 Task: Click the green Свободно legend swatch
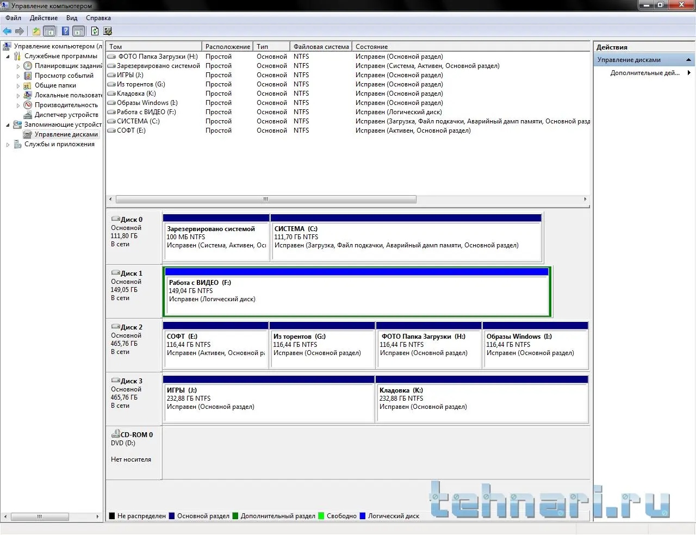pos(321,516)
